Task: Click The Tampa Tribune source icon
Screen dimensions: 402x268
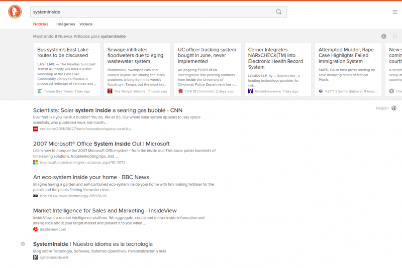Action: tap(110, 91)
